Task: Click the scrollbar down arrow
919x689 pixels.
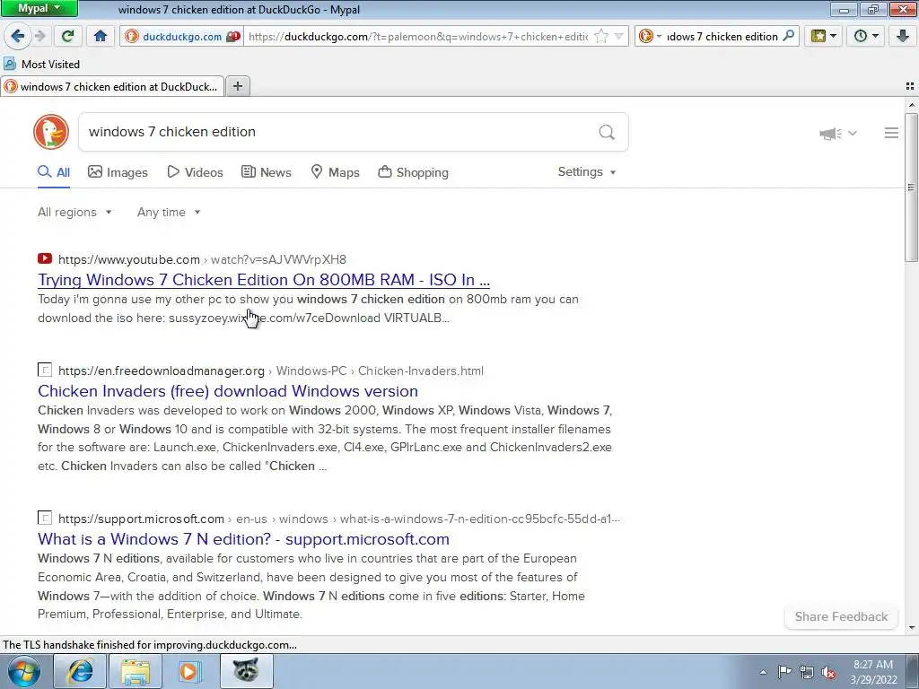Action: (x=911, y=628)
